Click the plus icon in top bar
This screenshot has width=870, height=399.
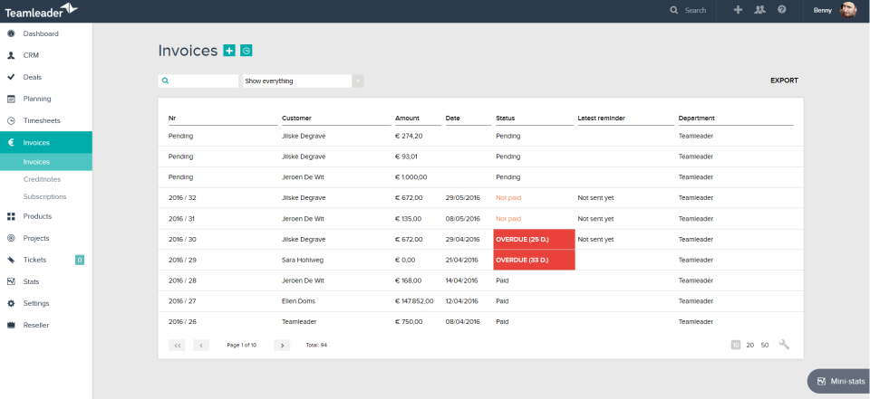coord(738,10)
